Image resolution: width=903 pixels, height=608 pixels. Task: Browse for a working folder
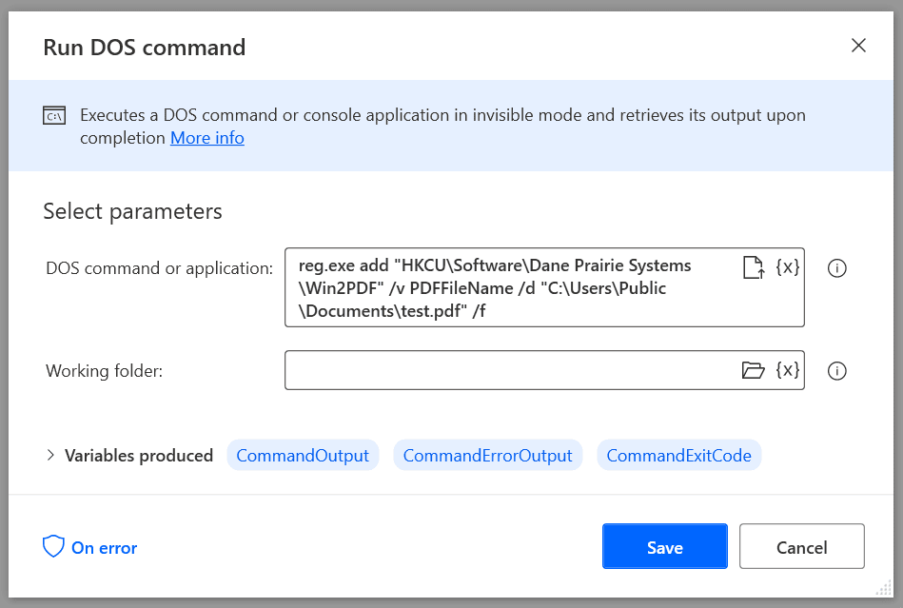[x=753, y=370]
